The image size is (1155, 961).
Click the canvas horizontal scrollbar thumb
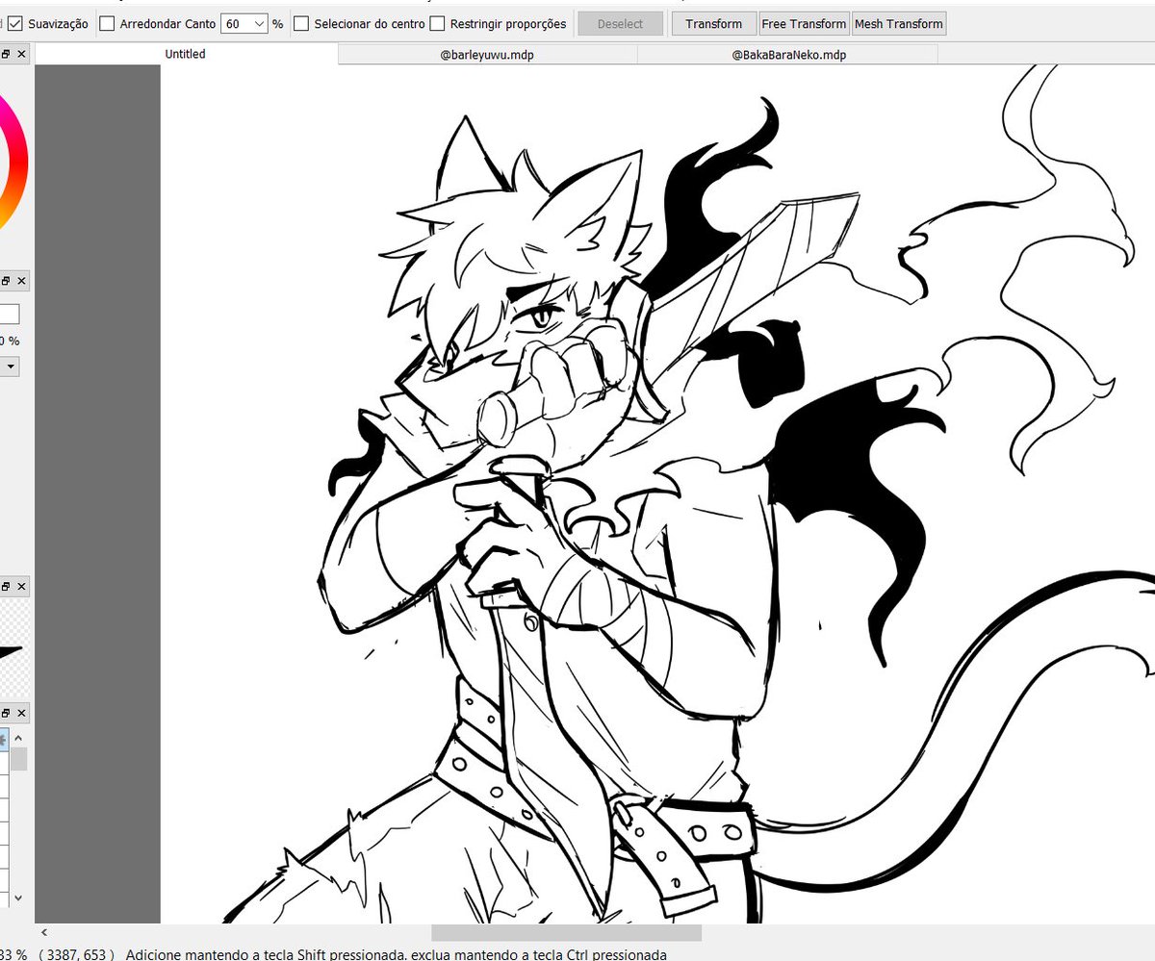[x=566, y=932]
